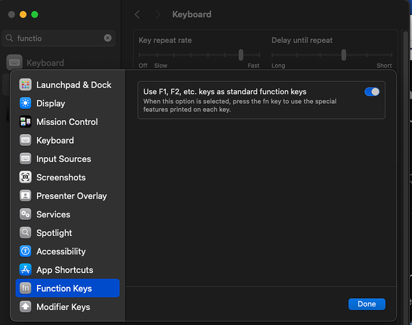Click the Delay until repeat slider
This screenshot has width=412, height=325.
344,54
